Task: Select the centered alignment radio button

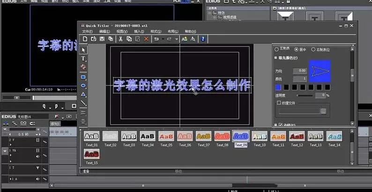Action: coord(296,50)
